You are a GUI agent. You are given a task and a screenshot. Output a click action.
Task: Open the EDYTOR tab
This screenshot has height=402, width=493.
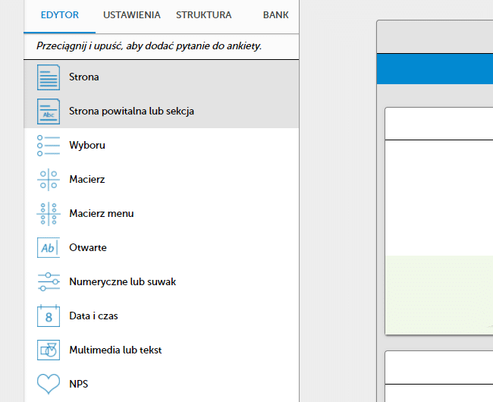[x=60, y=15]
